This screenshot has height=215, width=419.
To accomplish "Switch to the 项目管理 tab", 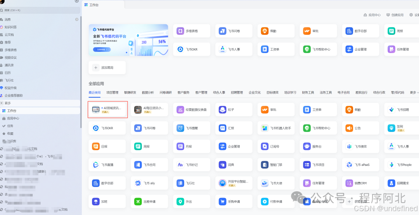I will pos(112,93).
